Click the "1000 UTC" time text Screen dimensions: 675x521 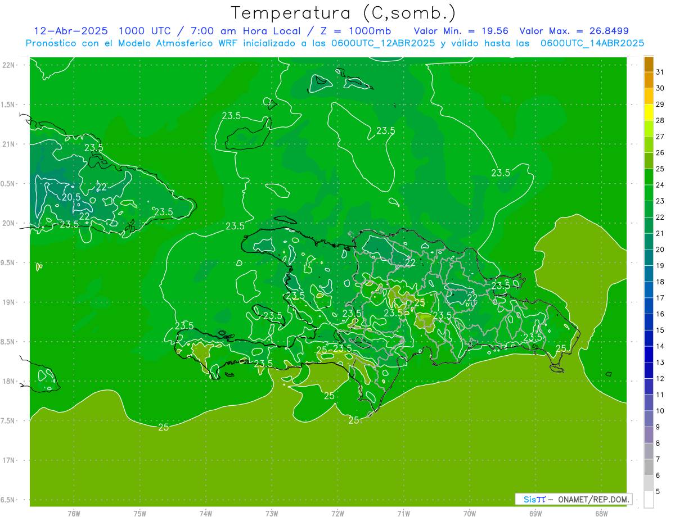143,30
